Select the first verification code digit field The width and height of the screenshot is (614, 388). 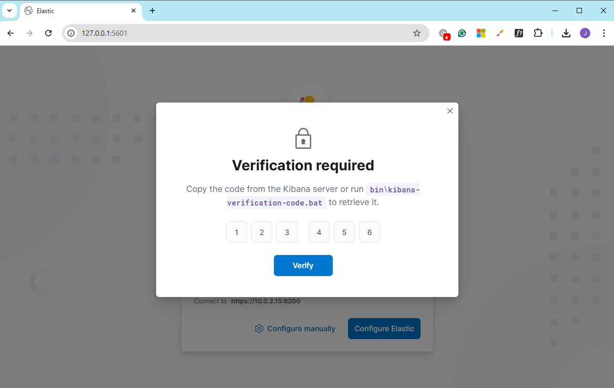pyautogui.click(x=237, y=232)
